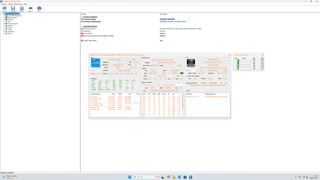Open the Sensors thermometer tool
The height and width of the screenshot is (180, 320).
tap(22, 9)
